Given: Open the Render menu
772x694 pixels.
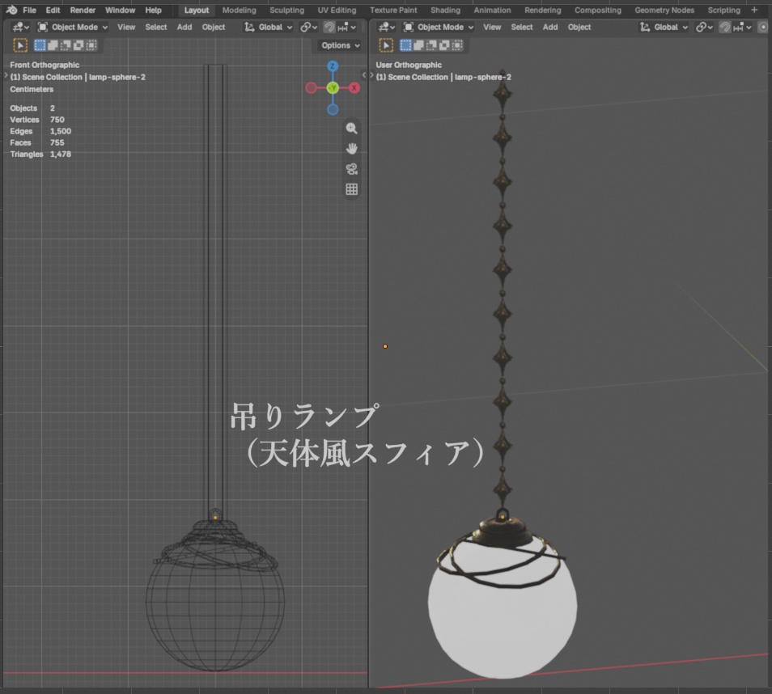Looking at the screenshot, I should (x=83, y=10).
